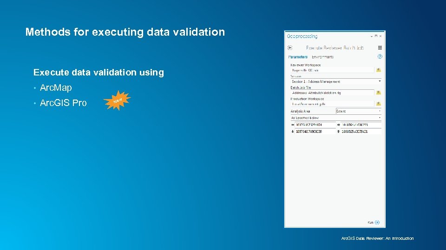Screen dimensions: 446x250
Task: Switch to the Environments tab
Action: [322, 57]
